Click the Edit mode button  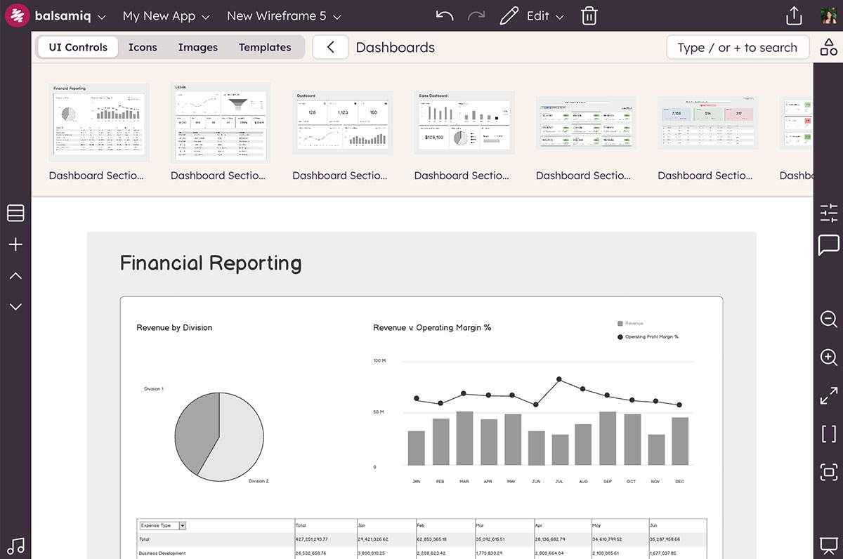[532, 14]
